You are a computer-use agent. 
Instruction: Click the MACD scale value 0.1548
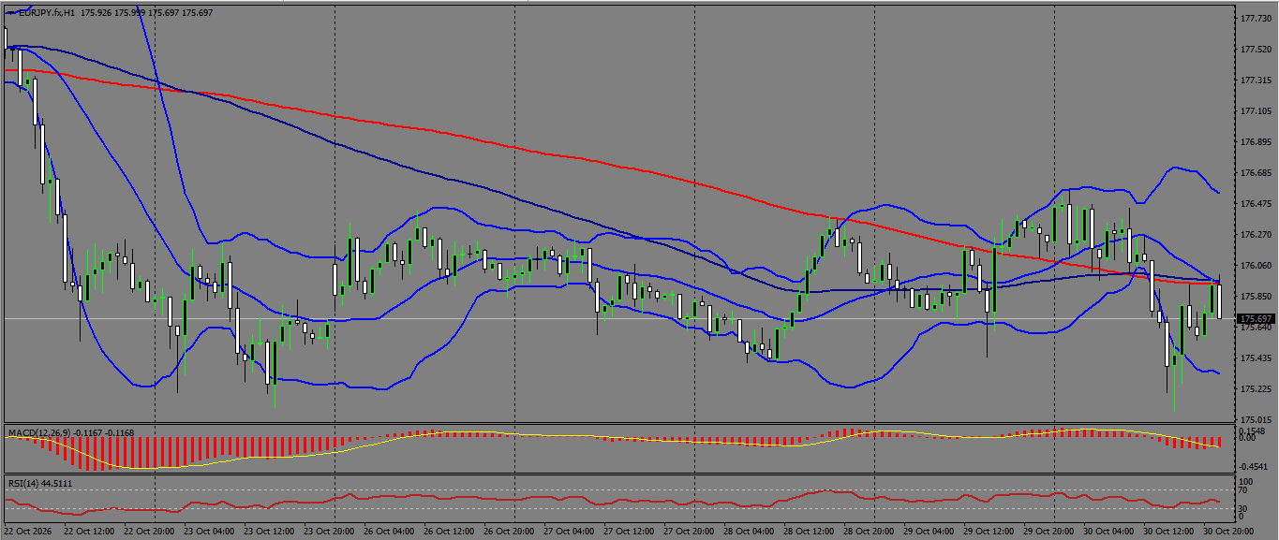pyautogui.click(x=1251, y=431)
